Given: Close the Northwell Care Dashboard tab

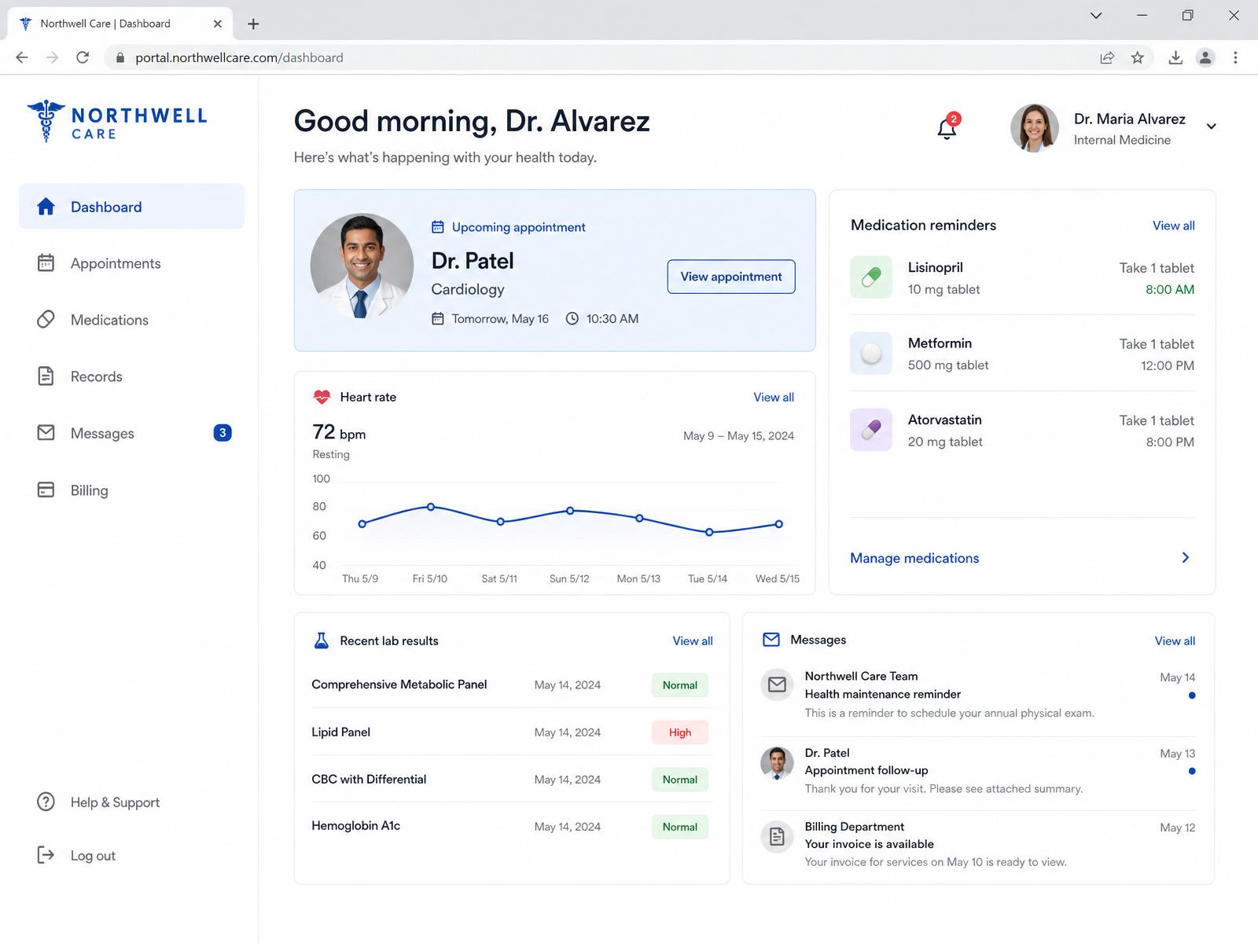Looking at the screenshot, I should [218, 24].
